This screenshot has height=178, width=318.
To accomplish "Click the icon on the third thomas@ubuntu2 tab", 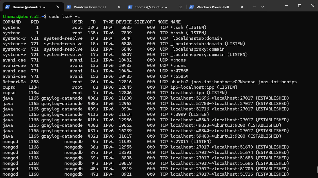I will [x=130, y=7].
